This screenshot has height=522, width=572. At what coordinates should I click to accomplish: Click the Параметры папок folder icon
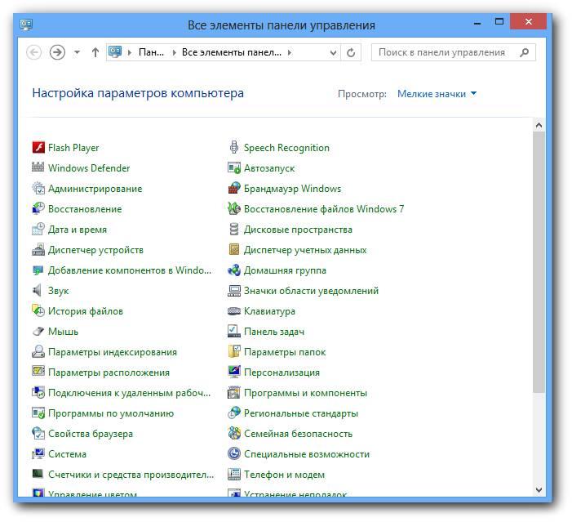click(x=234, y=351)
